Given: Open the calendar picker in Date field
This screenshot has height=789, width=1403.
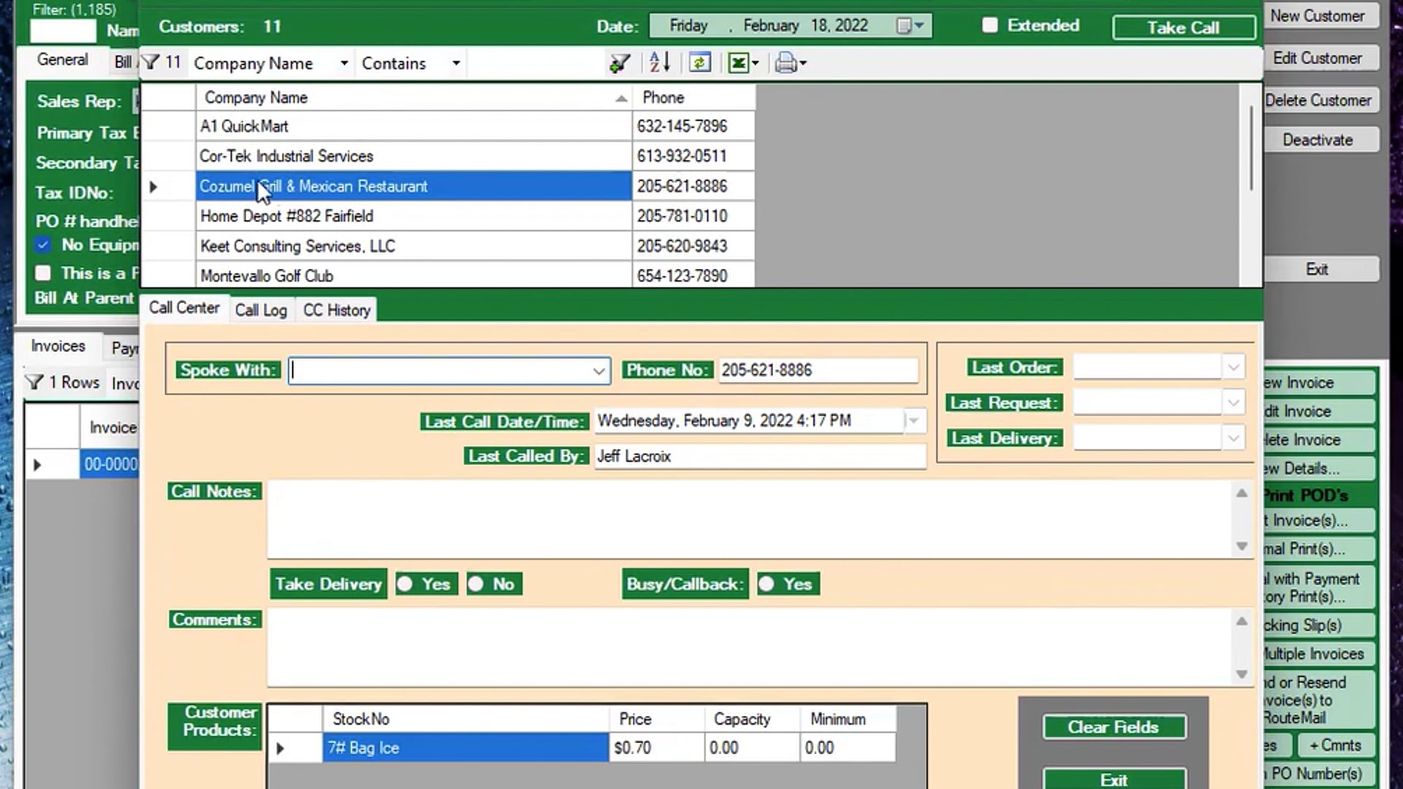Looking at the screenshot, I should pos(910,26).
